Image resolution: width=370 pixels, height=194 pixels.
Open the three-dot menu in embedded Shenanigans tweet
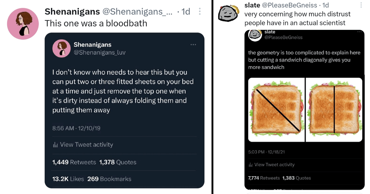pyautogui.click(x=193, y=45)
